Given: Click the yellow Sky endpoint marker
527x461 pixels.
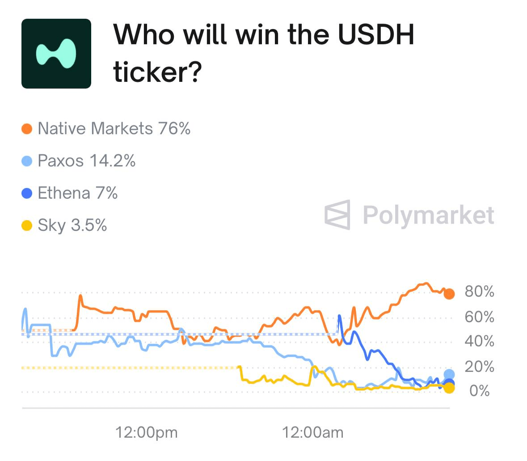Looking at the screenshot, I should click(x=449, y=388).
